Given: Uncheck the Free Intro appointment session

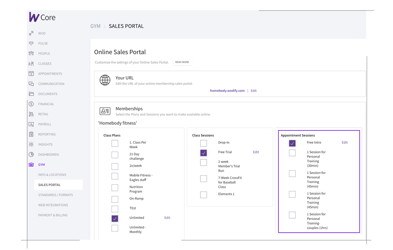Looking at the screenshot, I should point(292,143).
